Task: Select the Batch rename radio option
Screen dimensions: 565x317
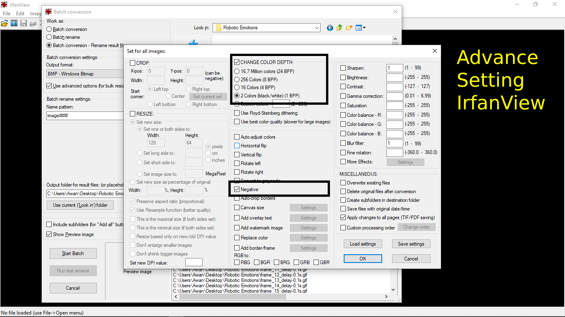Action: (x=49, y=37)
